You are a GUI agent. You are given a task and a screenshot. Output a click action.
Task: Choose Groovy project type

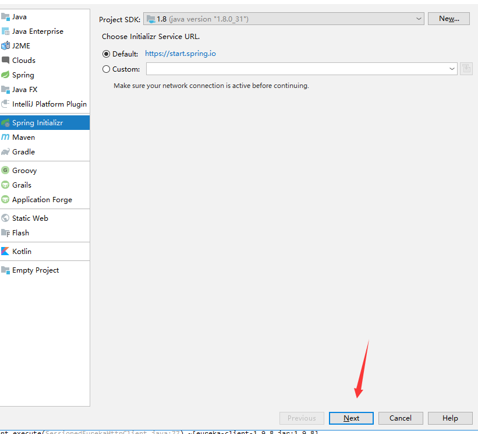pos(45,170)
